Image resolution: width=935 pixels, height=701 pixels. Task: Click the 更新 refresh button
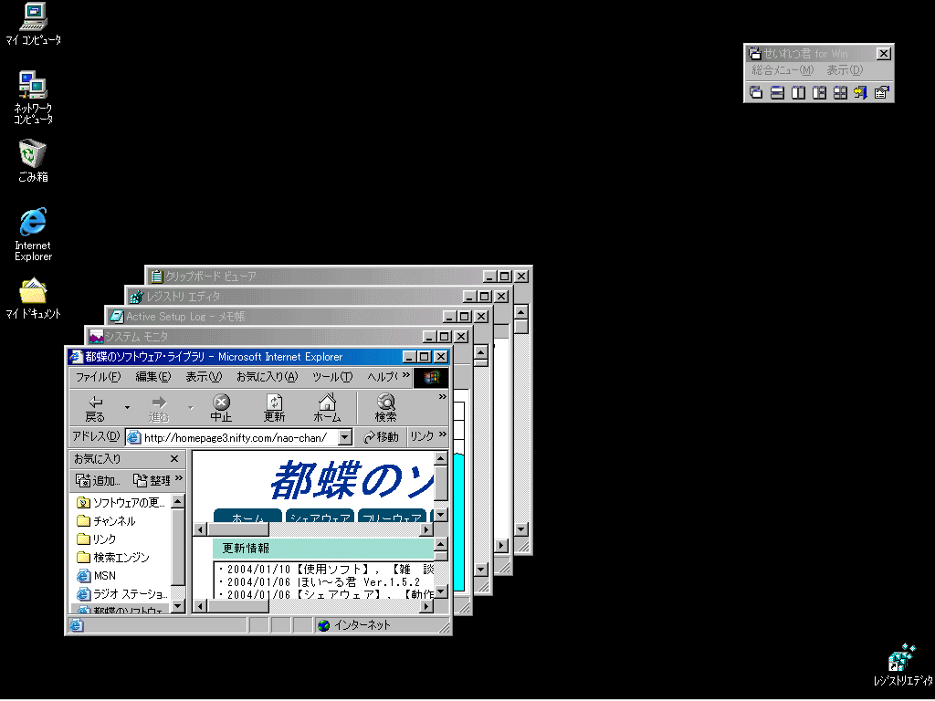[x=274, y=408]
